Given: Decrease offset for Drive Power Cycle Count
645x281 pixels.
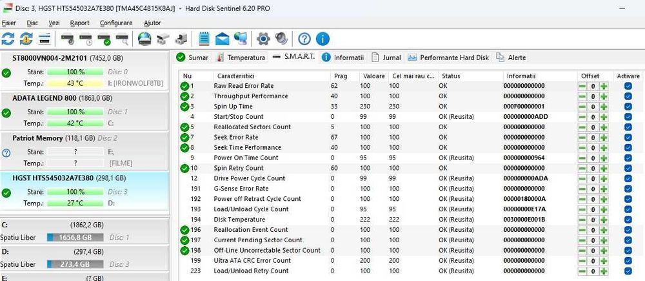Looking at the screenshot, I should pos(582,179).
